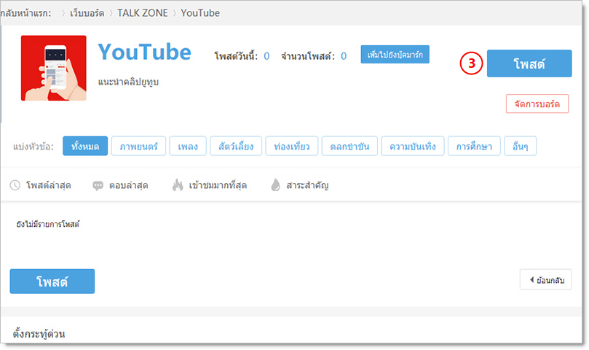Show สาระสำคัญ highlighted posts link
Screen dimensions: 589x350
[x=308, y=185]
